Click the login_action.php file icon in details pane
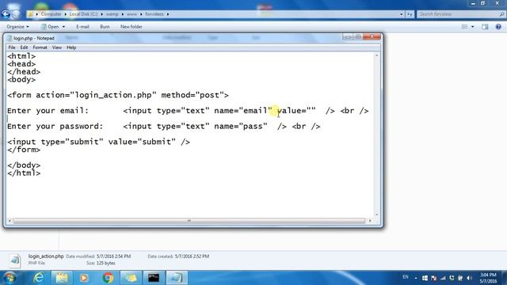This screenshot has height=285, width=507. point(14,260)
